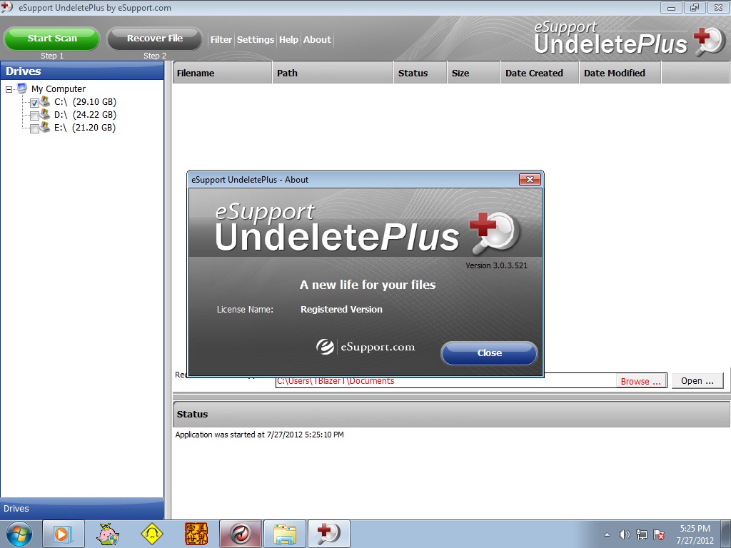Screen dimensions: 731x548
Task: Show hidden tray icons arrow
Action: click(607, 534)
